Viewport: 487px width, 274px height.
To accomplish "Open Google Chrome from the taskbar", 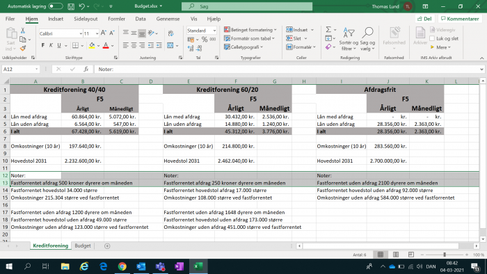I will pyautogui.click(x=122, y=266).
